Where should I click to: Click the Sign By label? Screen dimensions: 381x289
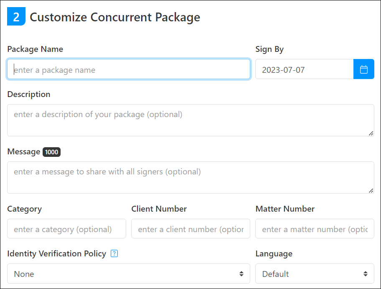[x=269, y=49]
